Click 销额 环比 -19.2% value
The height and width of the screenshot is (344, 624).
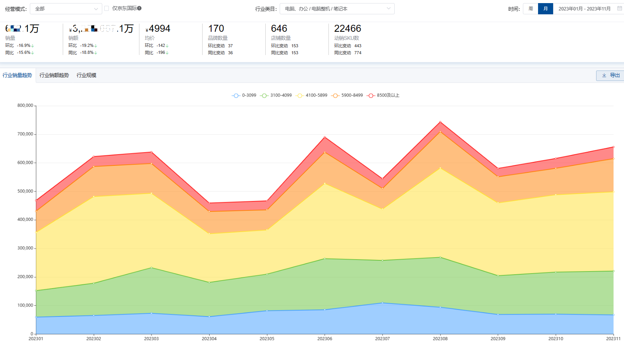point(87,46)
